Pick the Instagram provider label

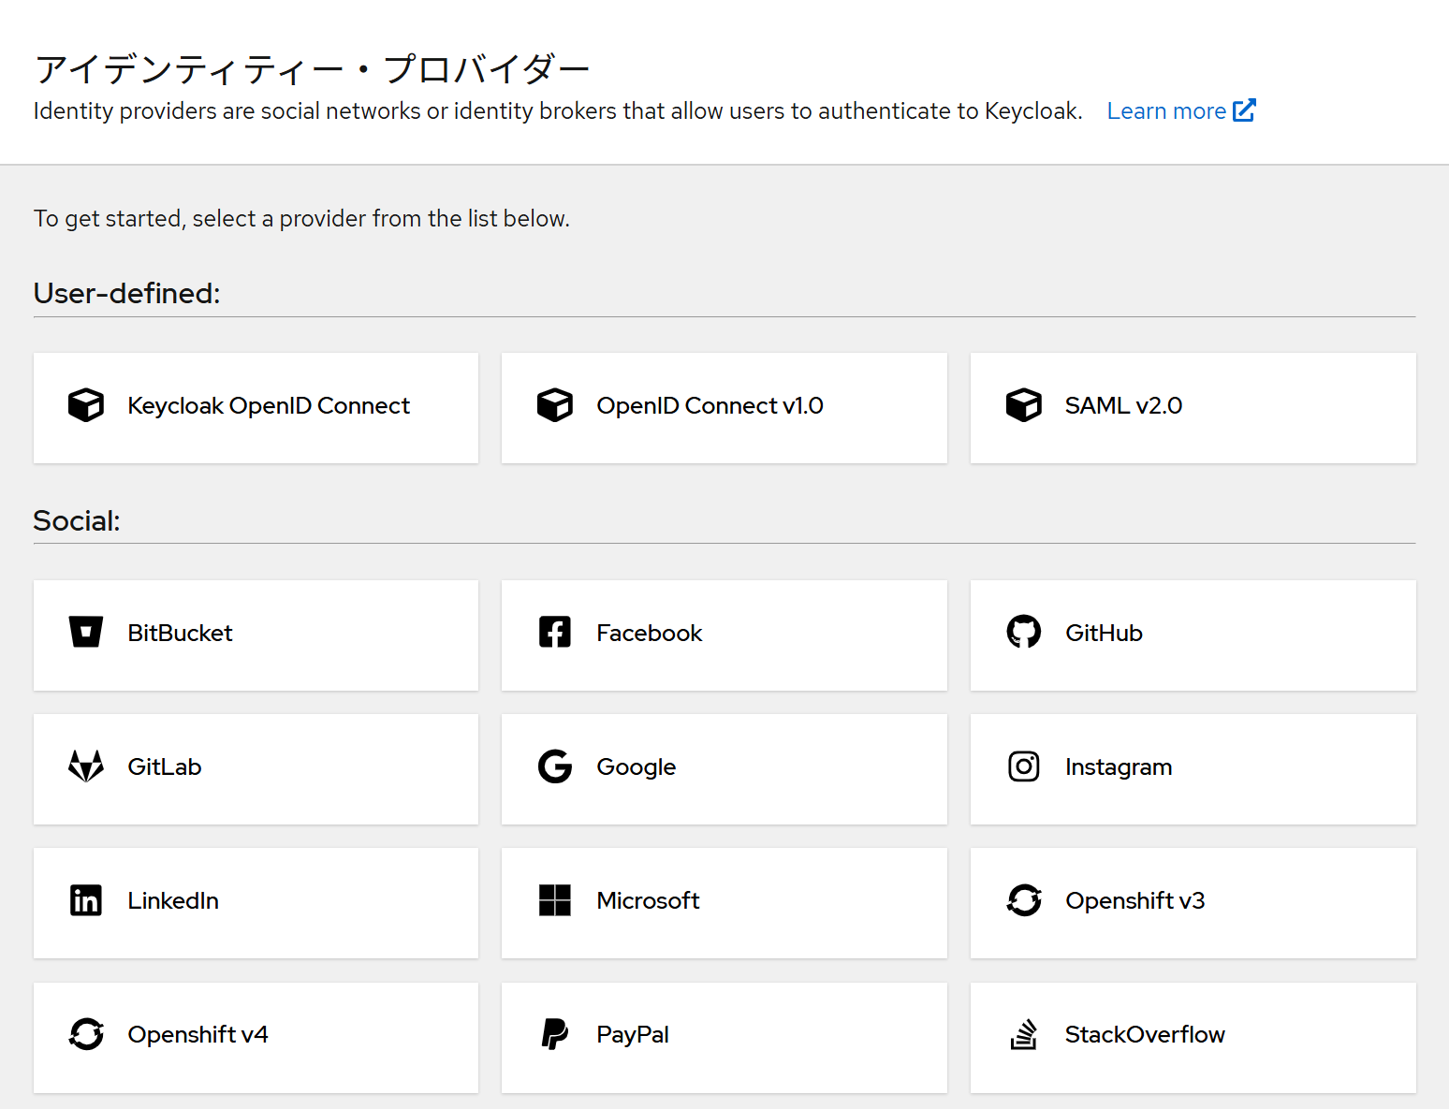click(x=1119, y=767)
